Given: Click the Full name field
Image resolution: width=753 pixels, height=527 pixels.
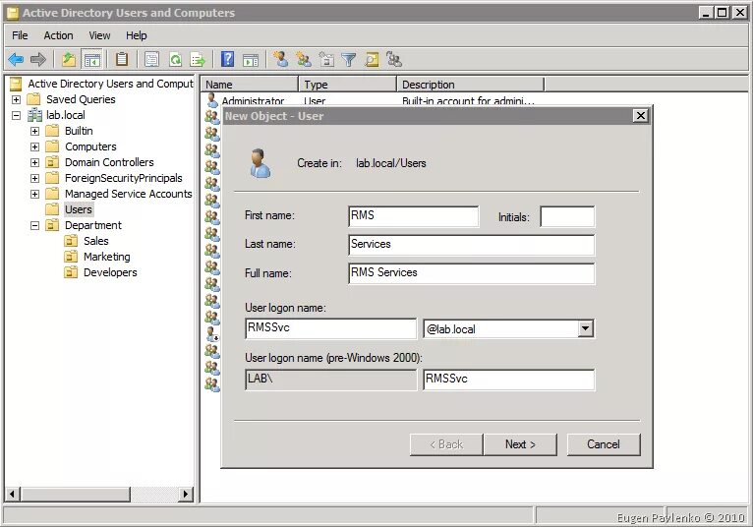Looking at the screenshot, I should (471, 273).
